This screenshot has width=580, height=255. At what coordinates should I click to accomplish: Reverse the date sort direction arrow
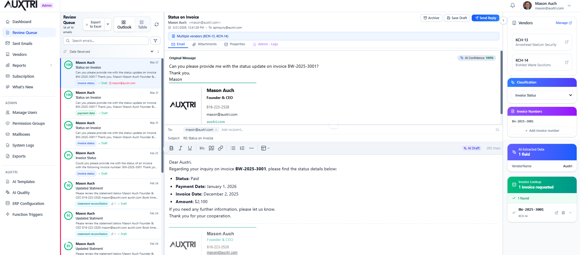(158, 51)
